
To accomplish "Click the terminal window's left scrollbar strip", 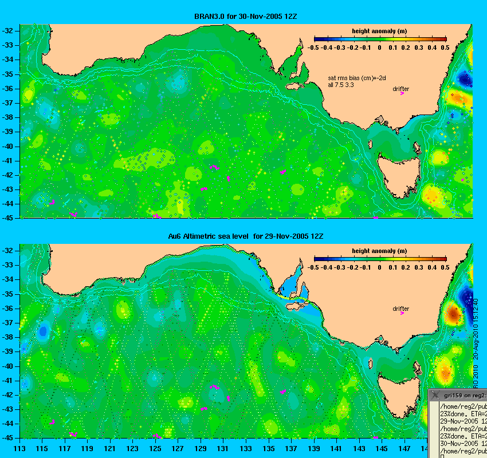I will 434,430.
